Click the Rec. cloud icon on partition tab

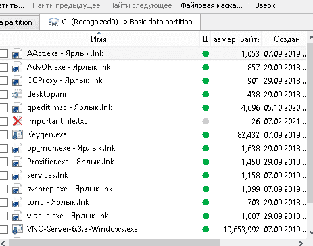point(54,22)
